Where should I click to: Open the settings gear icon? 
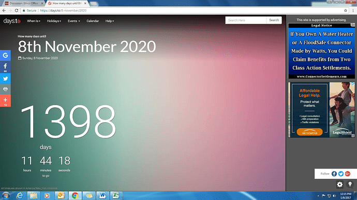point(340,185)
